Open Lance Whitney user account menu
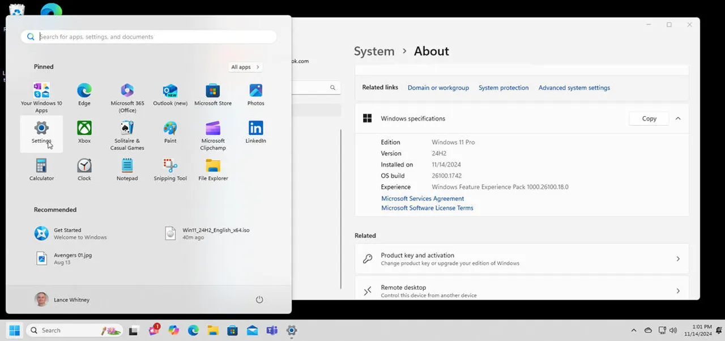725x341 pixels. click(x=62, y=299)
